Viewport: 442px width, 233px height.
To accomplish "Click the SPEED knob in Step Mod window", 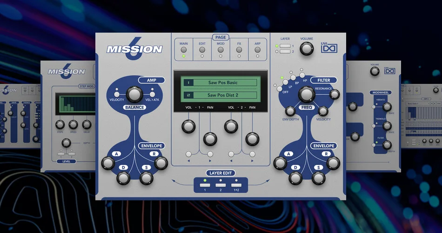I will [x=74, y=124].
